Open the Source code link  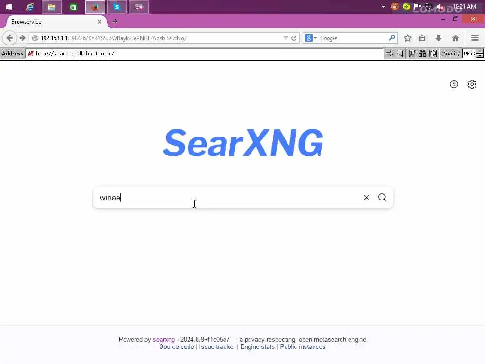click(x=177, y=347)
